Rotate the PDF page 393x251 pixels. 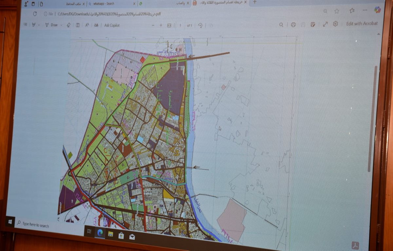point(200,25)
